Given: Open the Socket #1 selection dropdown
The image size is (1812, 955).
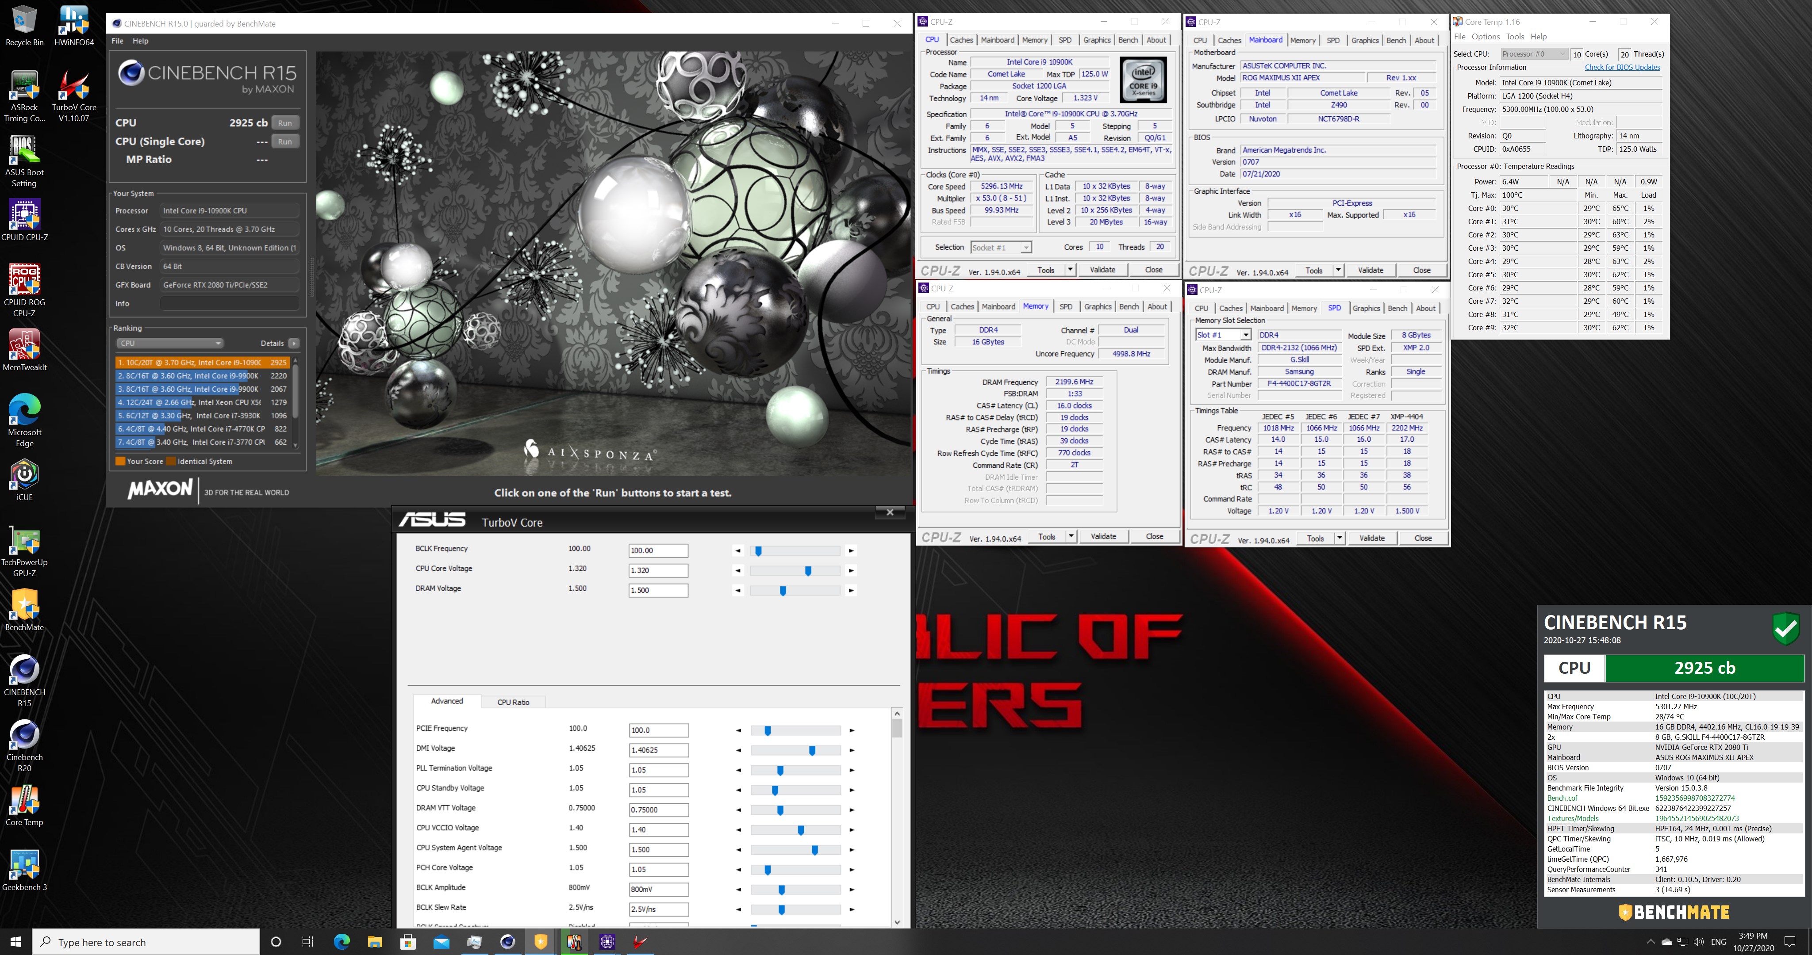Looking at the screenshot, I should (x=1001, y=248).
